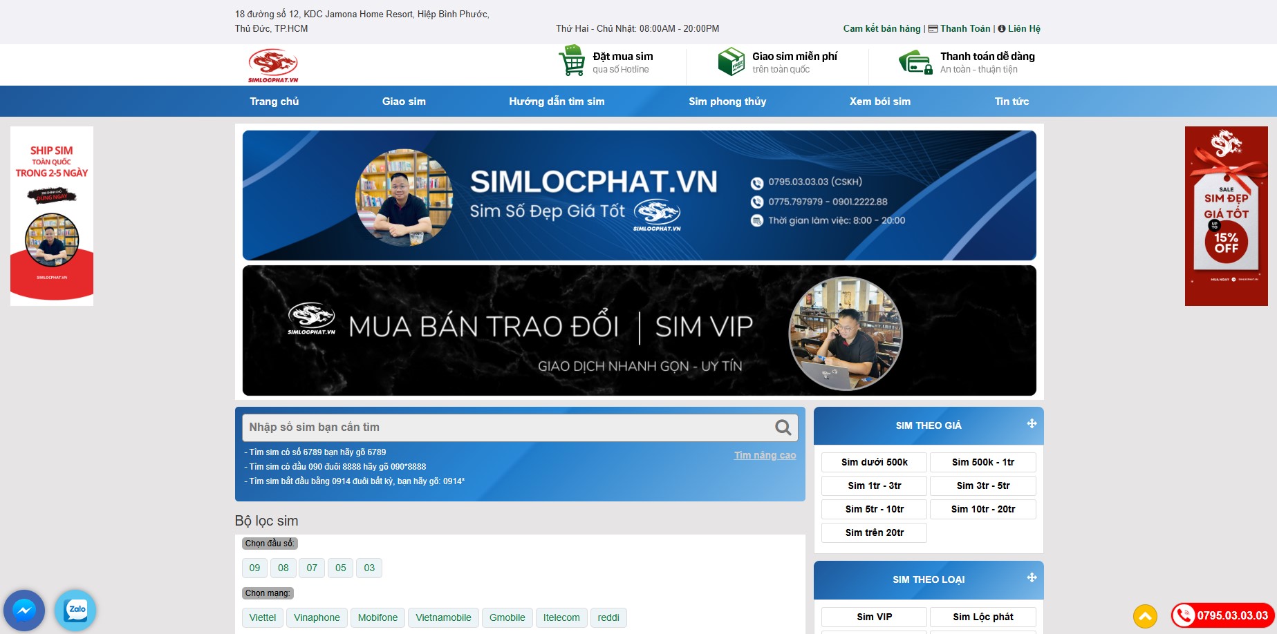Switch to the Tin tức section

pyautogui.click(x=1012, y=101)
